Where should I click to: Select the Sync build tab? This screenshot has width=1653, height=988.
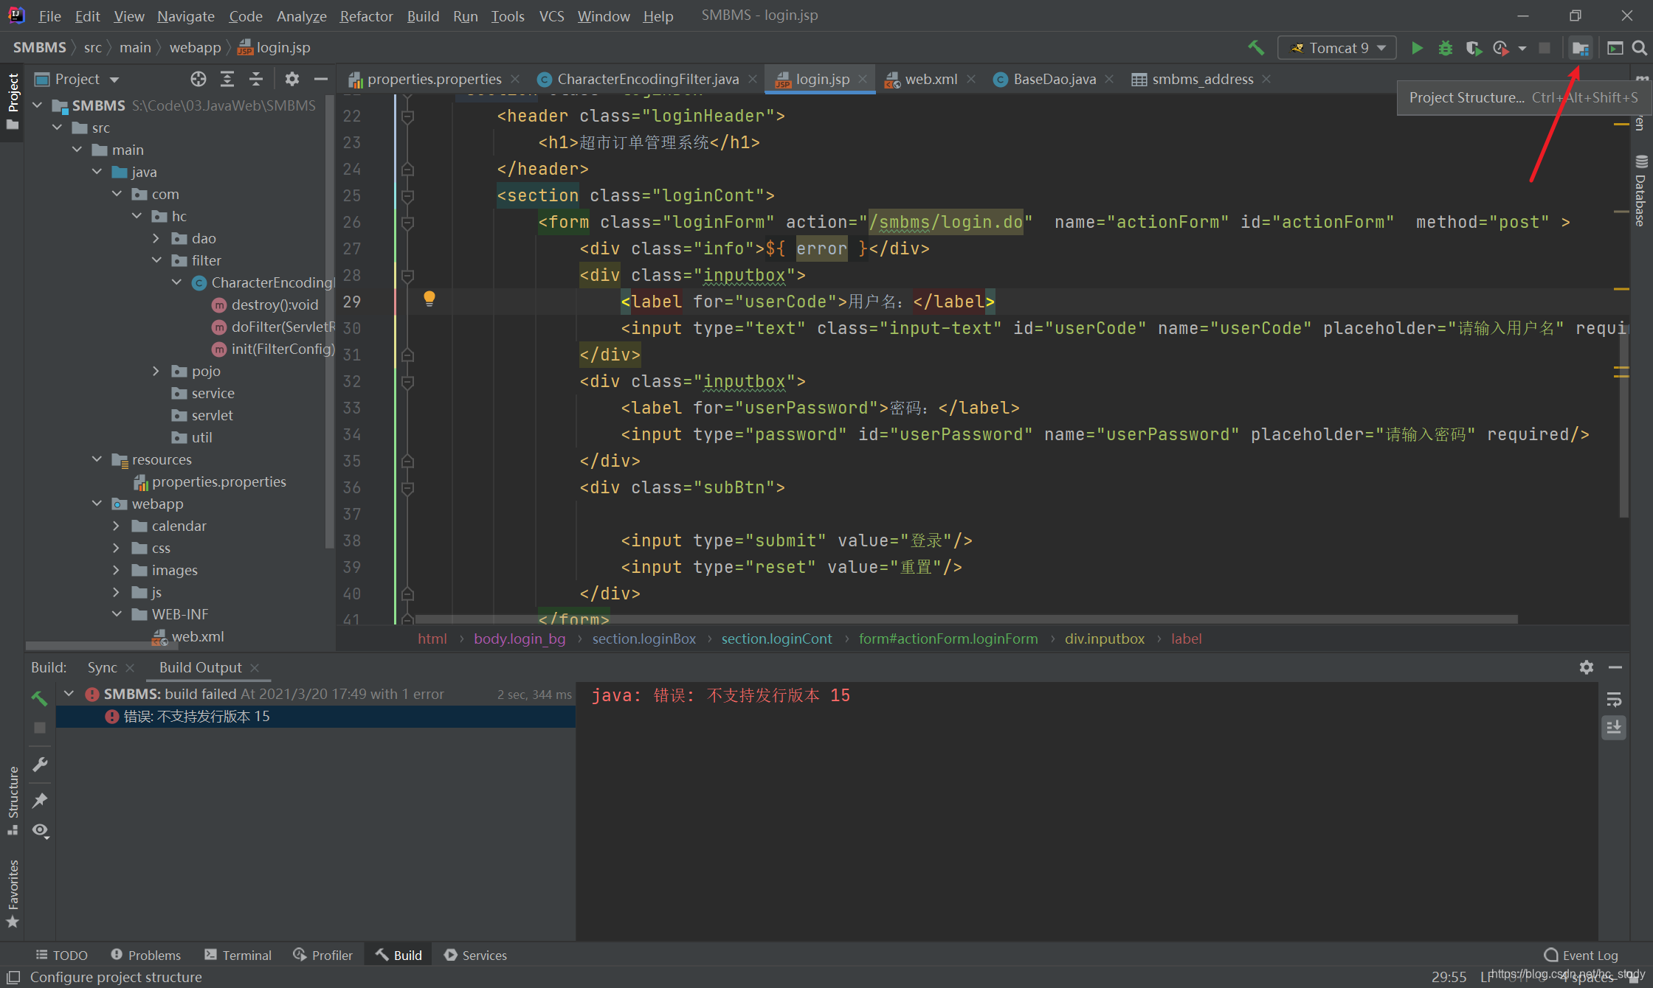(102, 667)
